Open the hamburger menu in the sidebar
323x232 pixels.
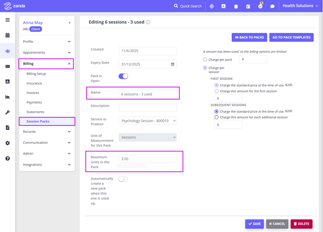[7, 20]
